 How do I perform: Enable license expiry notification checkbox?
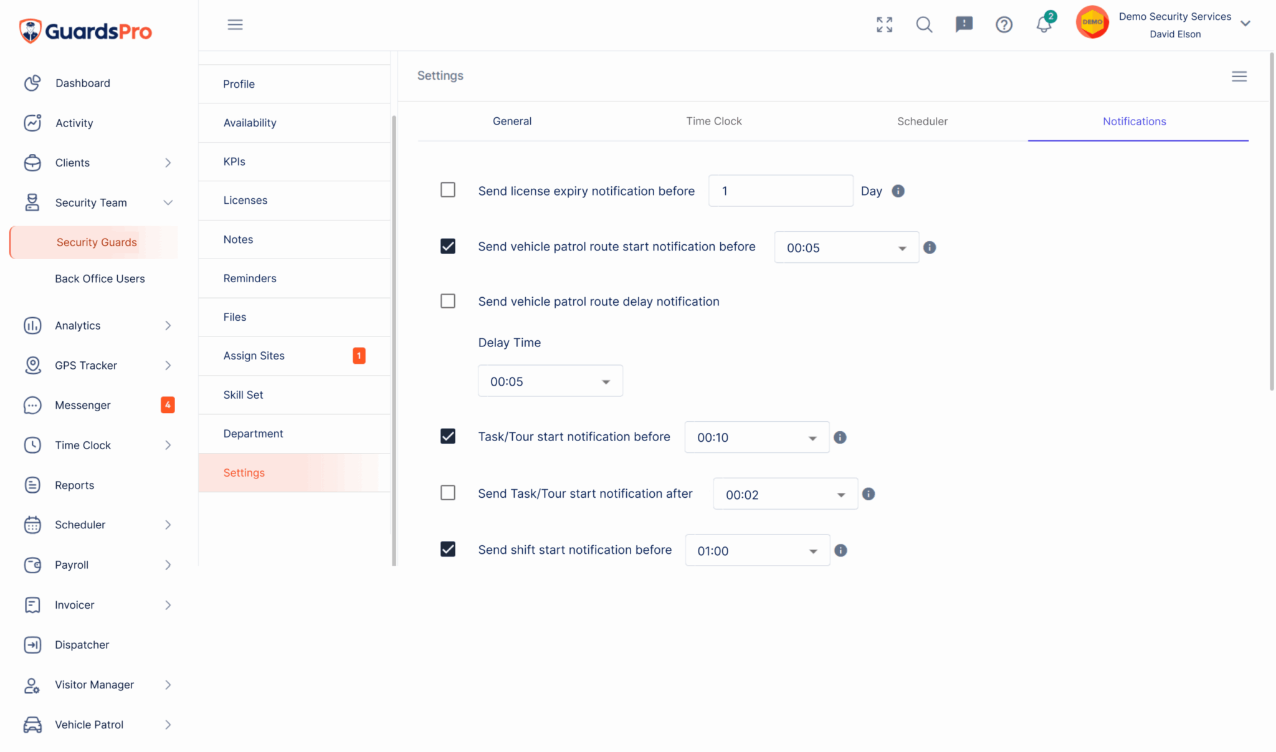447,189
